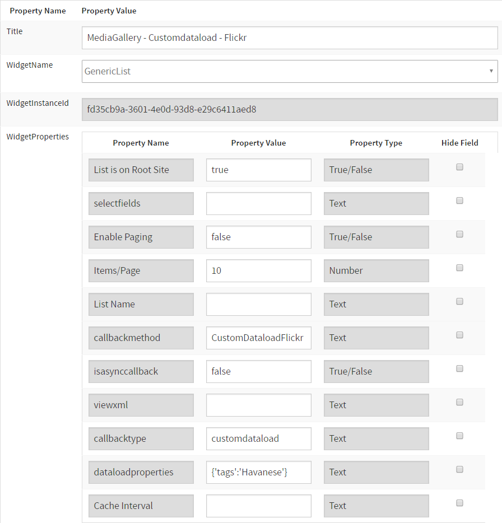Edit the dataloadproperties tags value
The image size is (502, 523).
[258, 472]
